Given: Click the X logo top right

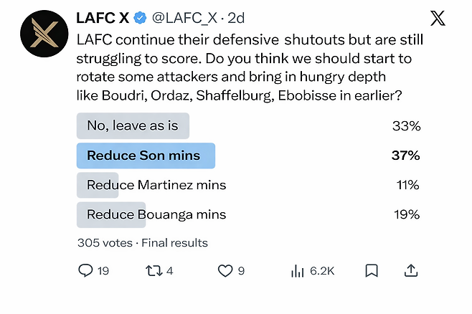Looking at the screenshot, I should point(437,19).
